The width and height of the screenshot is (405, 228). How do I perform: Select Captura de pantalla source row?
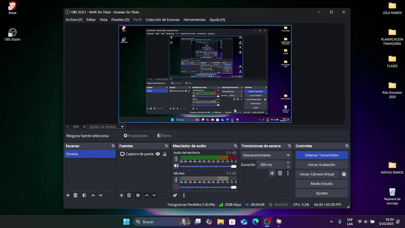click(143, 154)
